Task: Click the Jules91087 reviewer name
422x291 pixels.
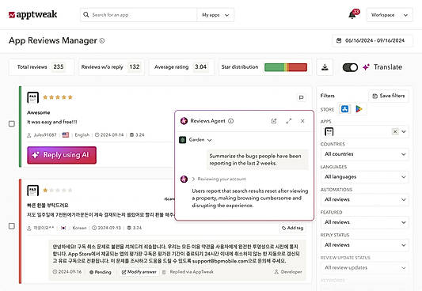Action: (45, 135)
